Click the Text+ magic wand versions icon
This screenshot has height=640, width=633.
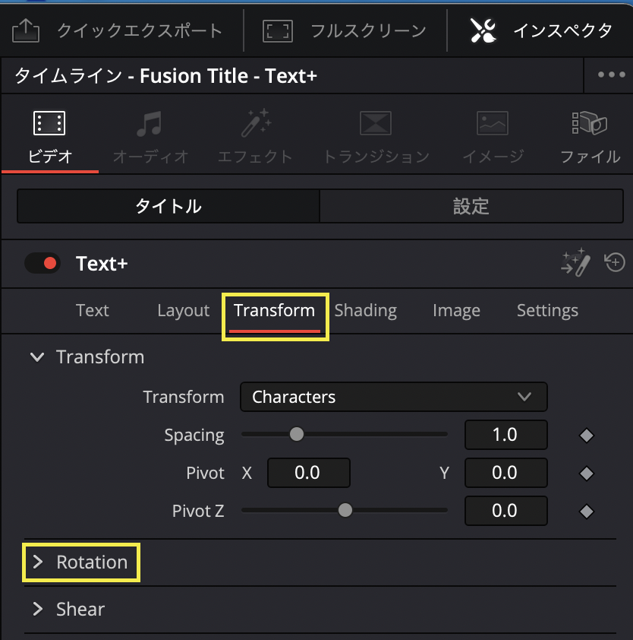(x=575, y=262)
